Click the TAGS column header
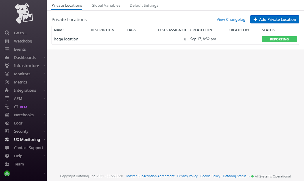The height and width of the screenshot is (181, 304). coord(131,30)
